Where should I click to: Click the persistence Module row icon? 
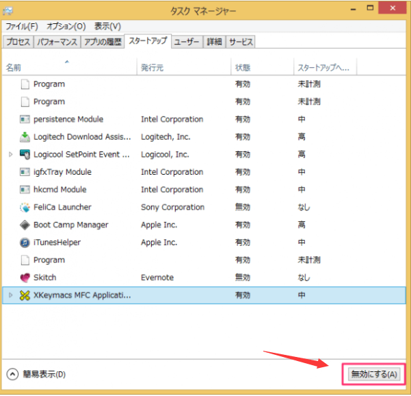[x=25, y=119]
